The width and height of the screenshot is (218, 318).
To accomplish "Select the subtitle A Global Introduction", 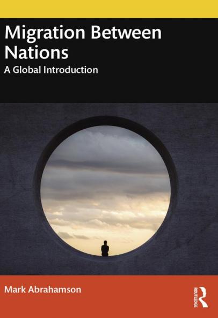I will 51,70.
